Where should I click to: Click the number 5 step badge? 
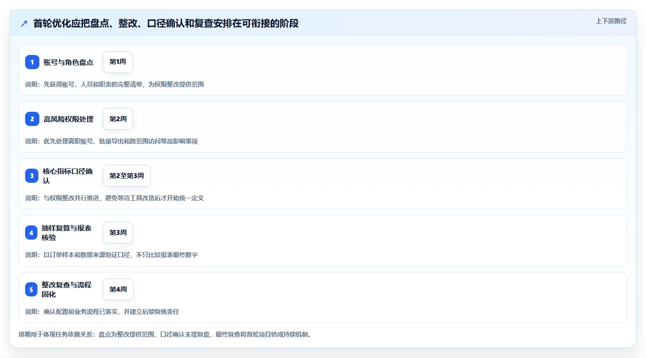point(31,289)
